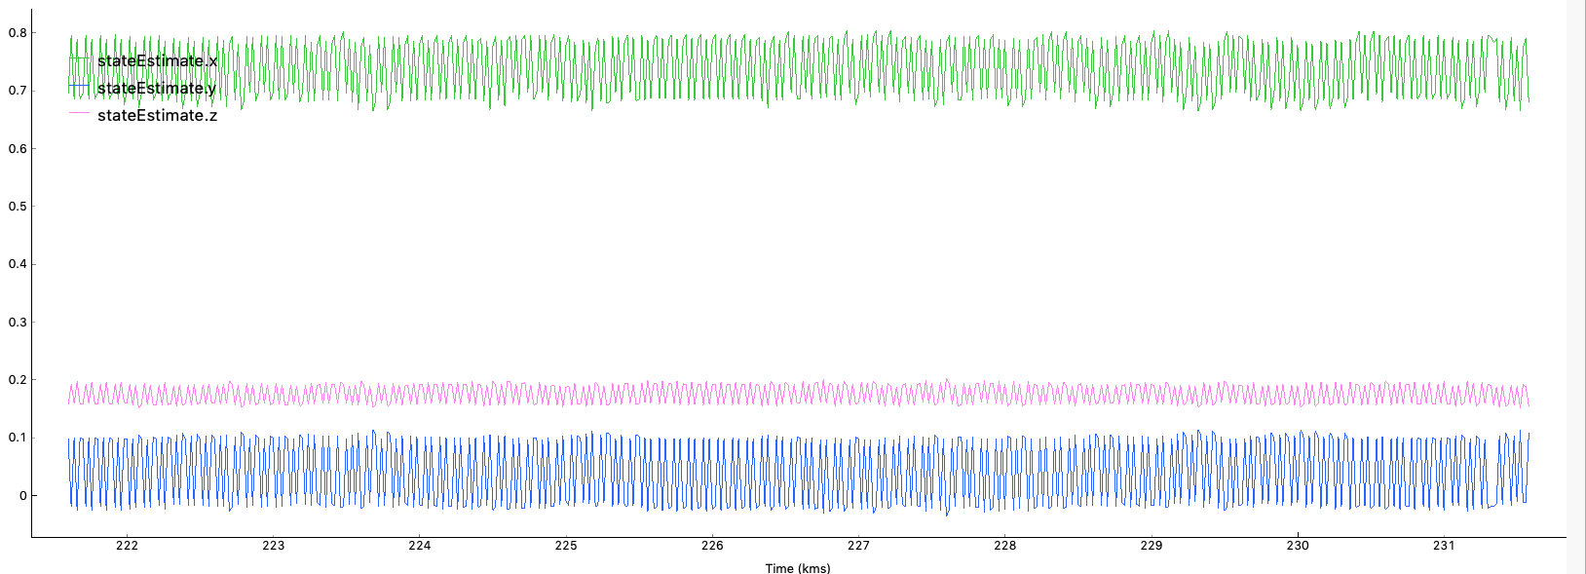
Task: Click the "Time (kms)" x-axis title
Action: coord(797,568)
